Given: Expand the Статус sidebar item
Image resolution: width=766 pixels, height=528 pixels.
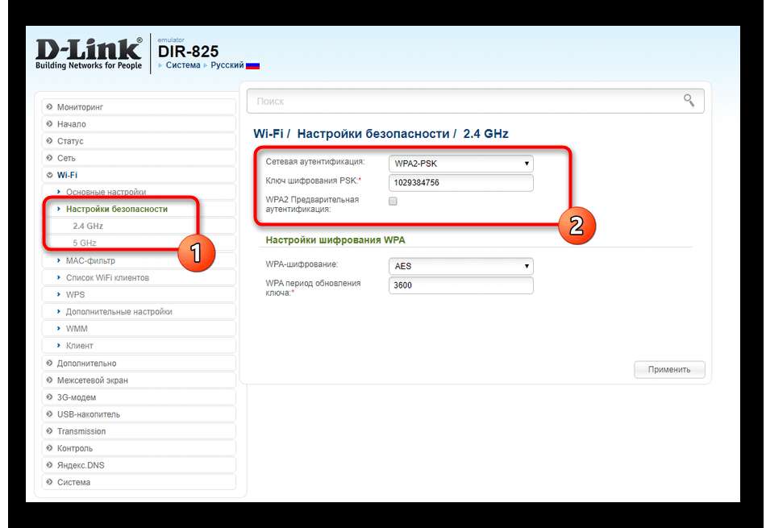Looking at the screenshot, I should click(x=139, y=141).
